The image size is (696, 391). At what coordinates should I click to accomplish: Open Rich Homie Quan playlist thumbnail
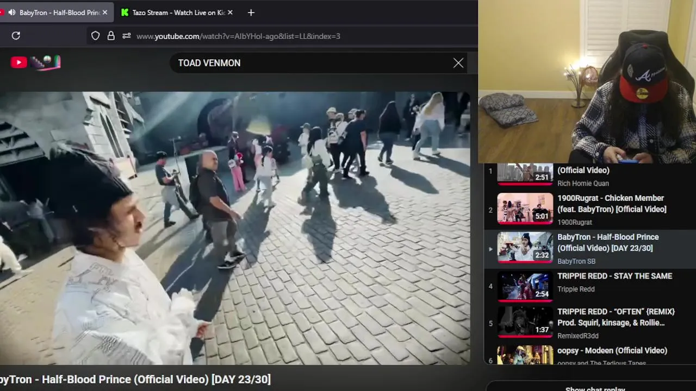click(525, 174)
